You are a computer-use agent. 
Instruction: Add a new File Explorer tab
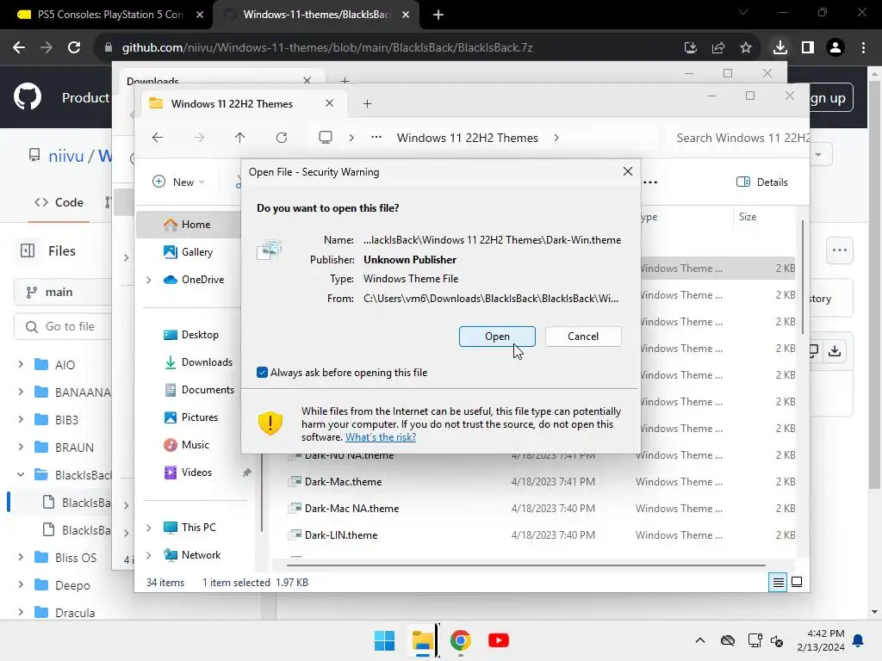(x=367, y=103)
